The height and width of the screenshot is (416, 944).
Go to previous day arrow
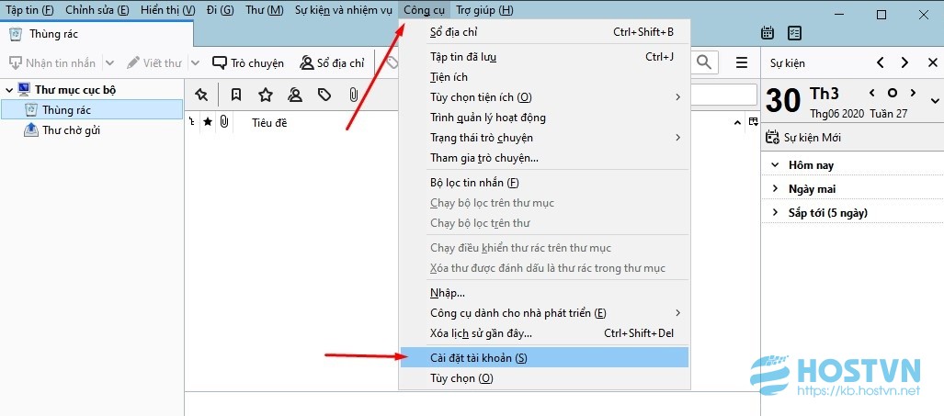[871, 93]
